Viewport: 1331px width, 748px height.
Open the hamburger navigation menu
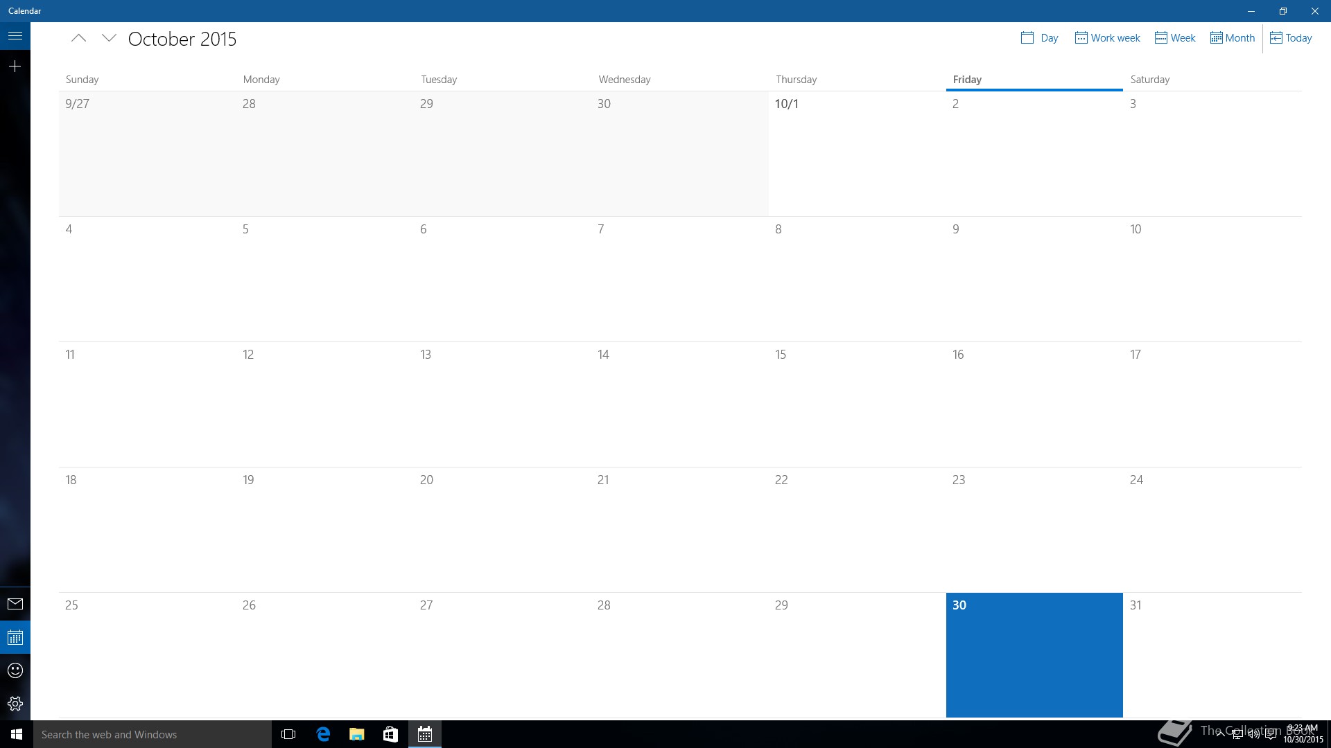tap(15, 36)
